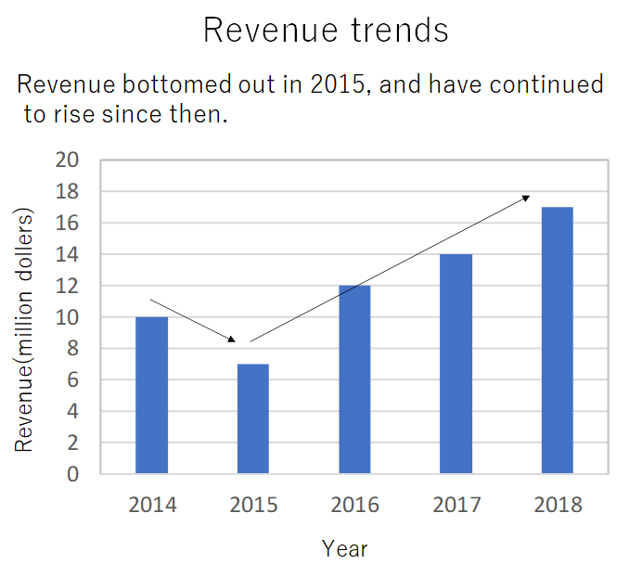Screen dimensions: 629x577
Task: Click the 2014 revenue bar
Action: (x=151, y=395)
